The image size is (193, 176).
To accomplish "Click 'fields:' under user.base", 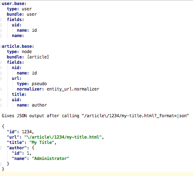I will coord(15,20).
